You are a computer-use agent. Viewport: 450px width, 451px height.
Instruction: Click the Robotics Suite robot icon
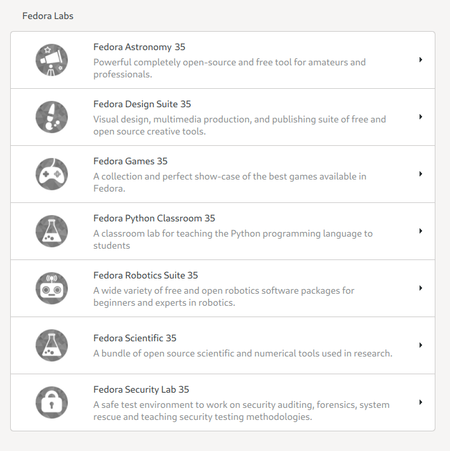click(x=51, y=288)
